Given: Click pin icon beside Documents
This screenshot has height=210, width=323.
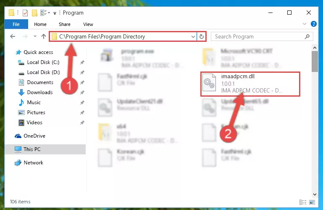Looking at the screenshot, I should click(x=82, y=82).
